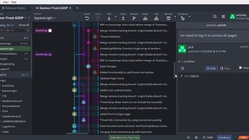Image resolution: width=249 pixels, height=140 pixels.
Task: Click the Redo icon
Action: [98, 18]
